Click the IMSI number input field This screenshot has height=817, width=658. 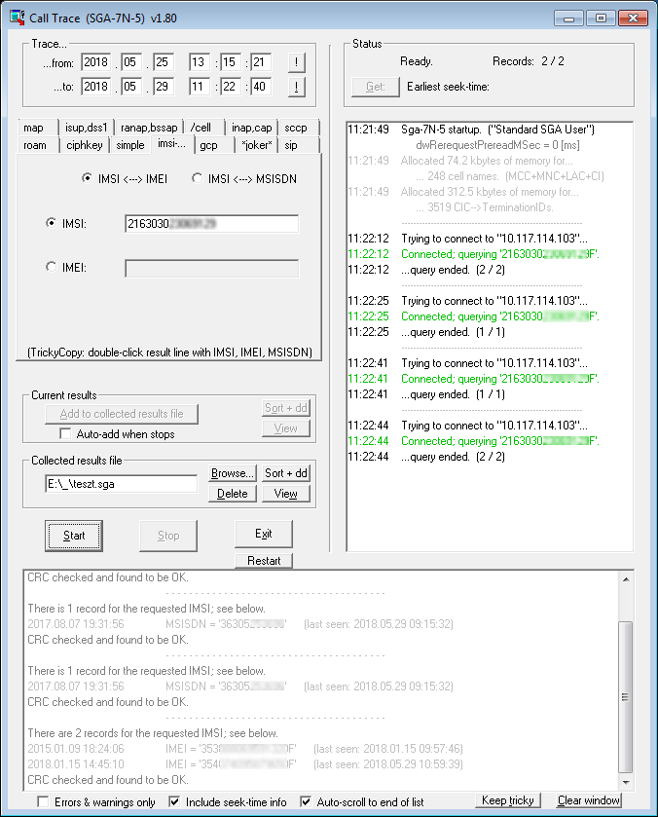click(211, 224)
